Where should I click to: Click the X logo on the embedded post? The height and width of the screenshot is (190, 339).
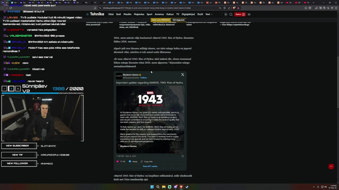[182, 75]
